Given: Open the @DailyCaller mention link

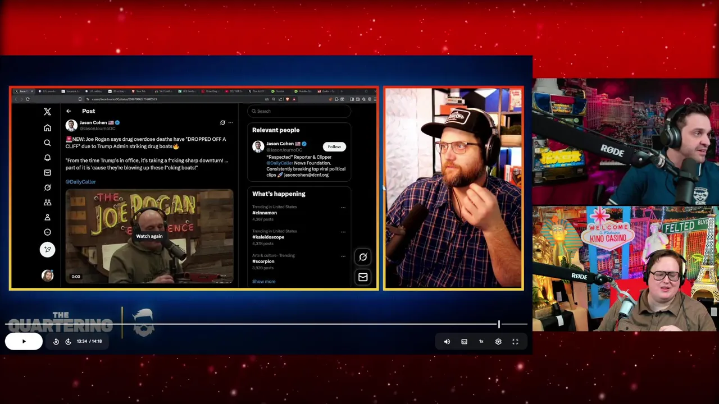Looking at the screenshot, I should [x=80, y=182].
